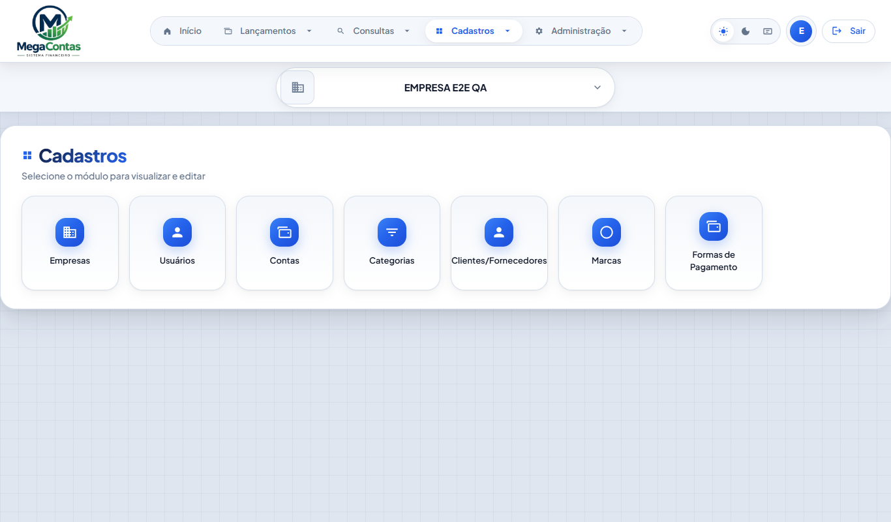Click the grid icon beside Cadastros heading

pyautogui.click(x=27, y=155)
